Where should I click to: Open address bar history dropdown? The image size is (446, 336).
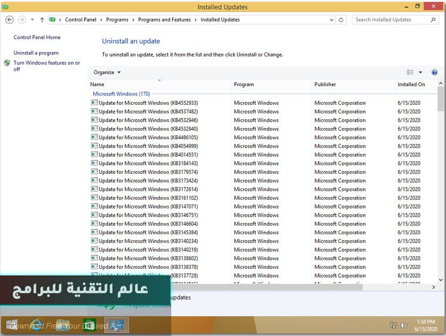tap(331, 20)
